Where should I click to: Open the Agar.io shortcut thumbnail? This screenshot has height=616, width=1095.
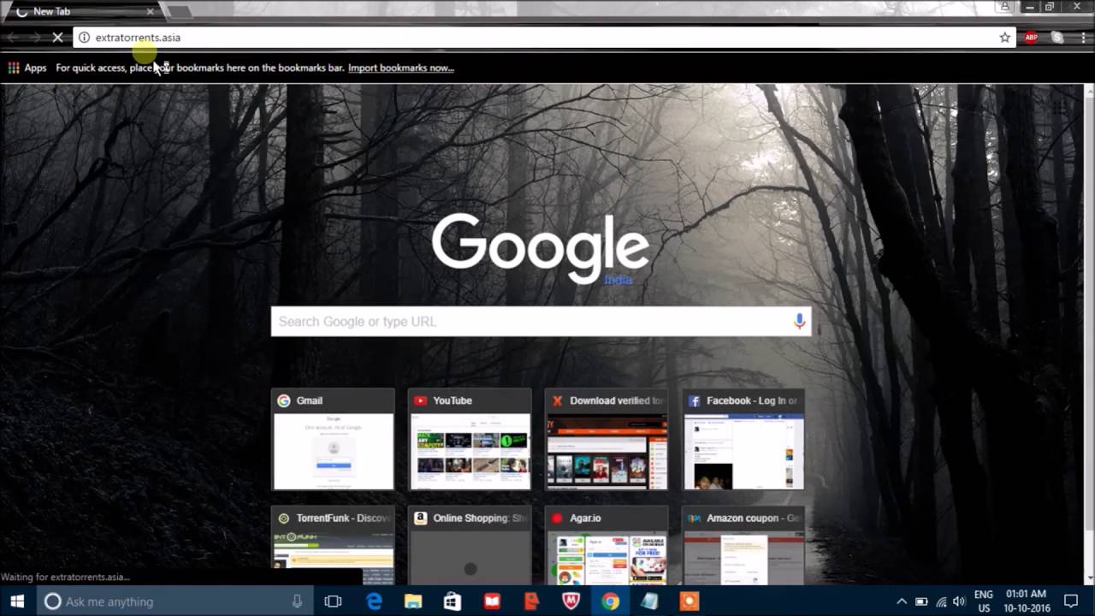[607, 545]
